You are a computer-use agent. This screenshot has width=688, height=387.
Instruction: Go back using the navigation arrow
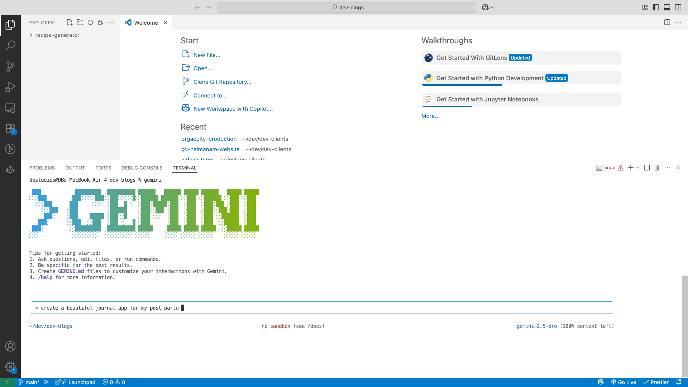(197, 8)
